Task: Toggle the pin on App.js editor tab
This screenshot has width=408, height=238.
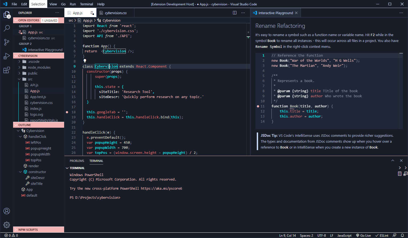Action: 92,13
